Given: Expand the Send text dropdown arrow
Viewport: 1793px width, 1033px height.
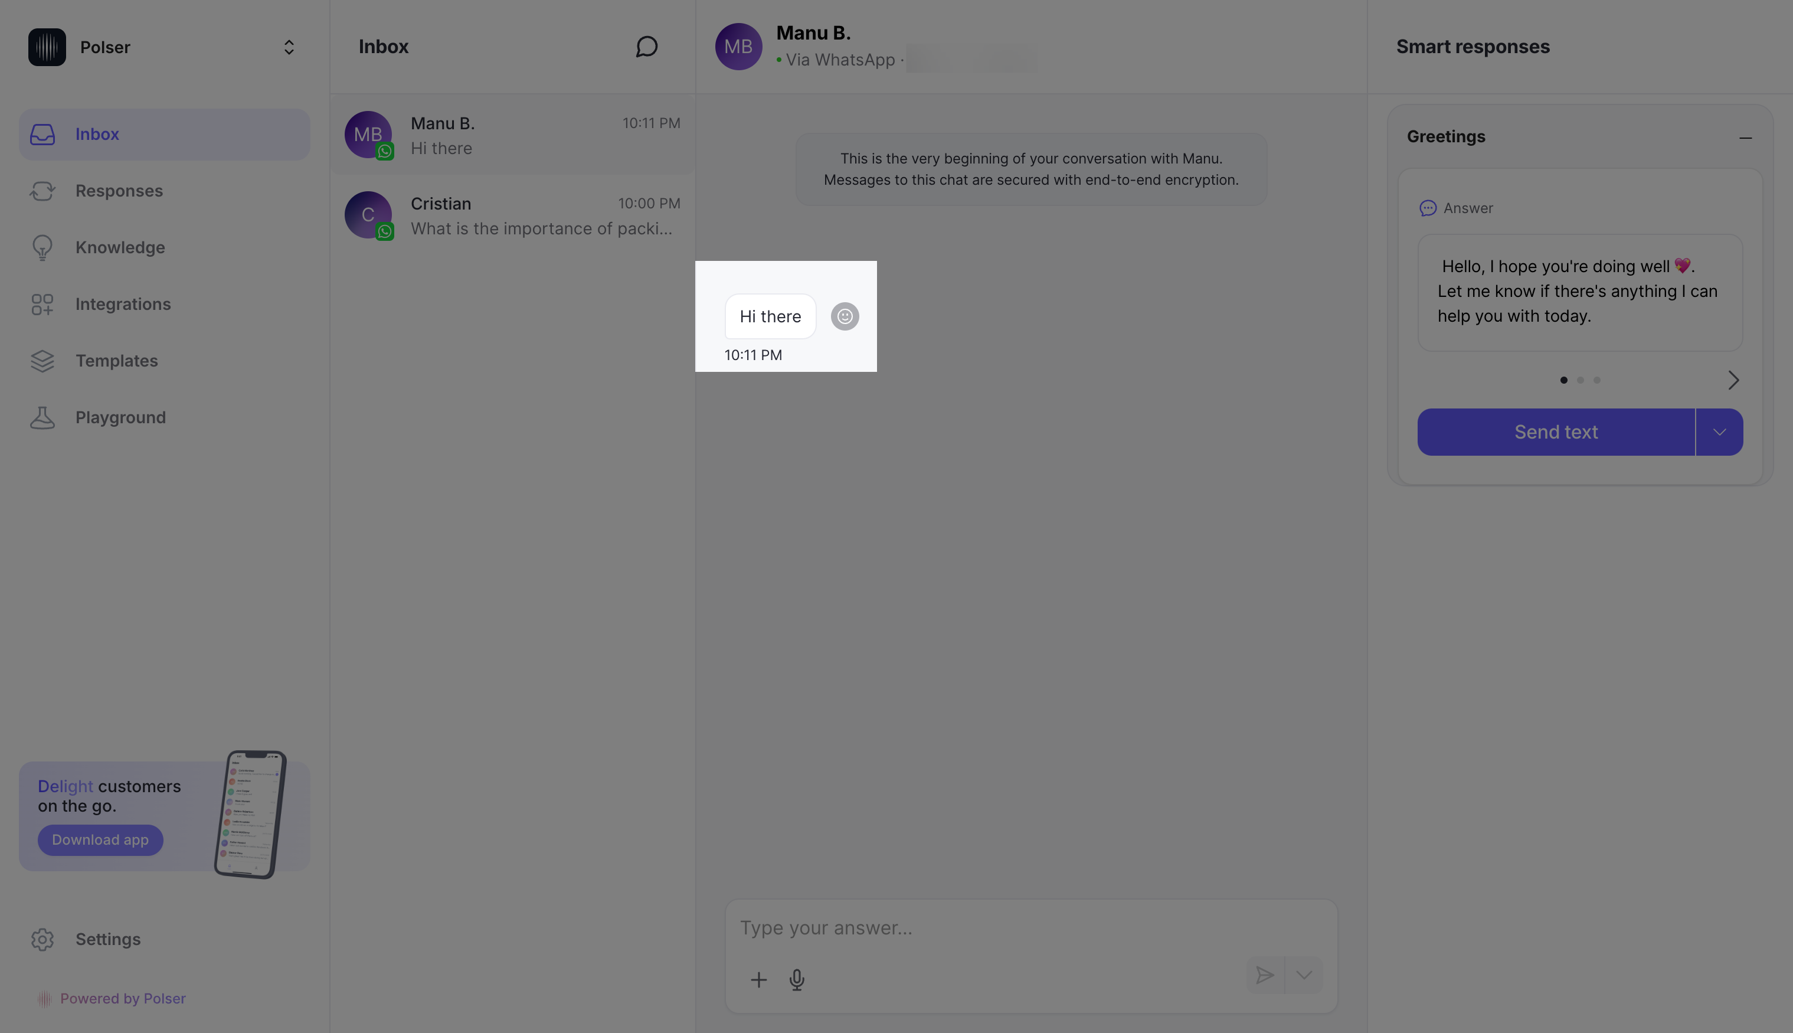Looking at the screenshot, I should (1719, 431).
